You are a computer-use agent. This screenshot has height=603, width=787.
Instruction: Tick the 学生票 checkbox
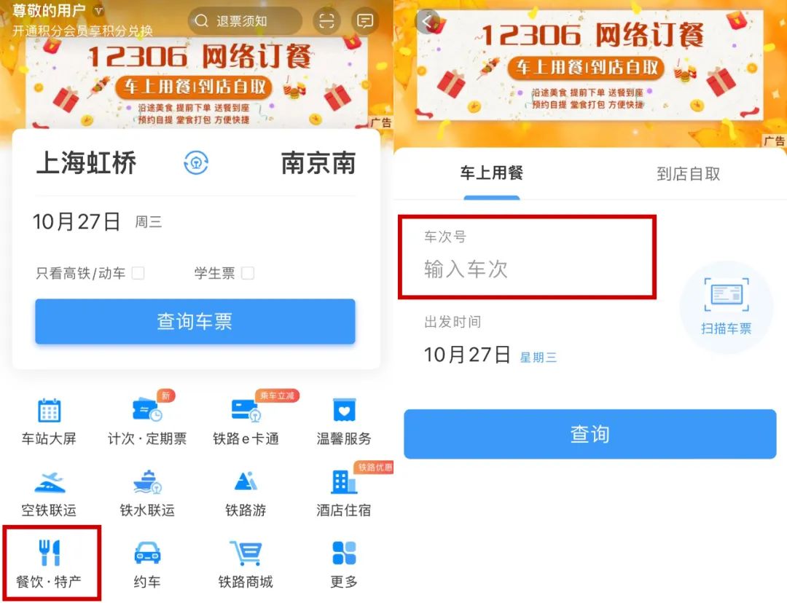point(248,273)
